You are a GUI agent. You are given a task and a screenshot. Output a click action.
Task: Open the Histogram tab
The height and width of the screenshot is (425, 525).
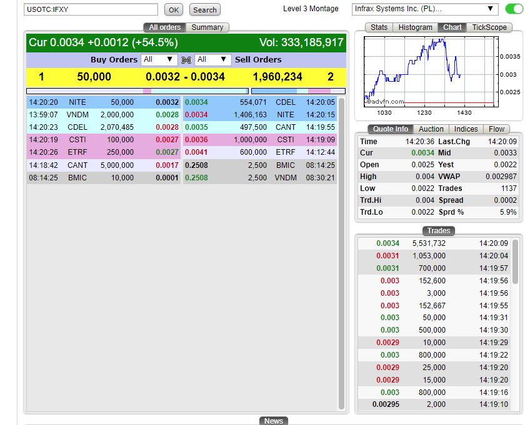coord(415,27)
